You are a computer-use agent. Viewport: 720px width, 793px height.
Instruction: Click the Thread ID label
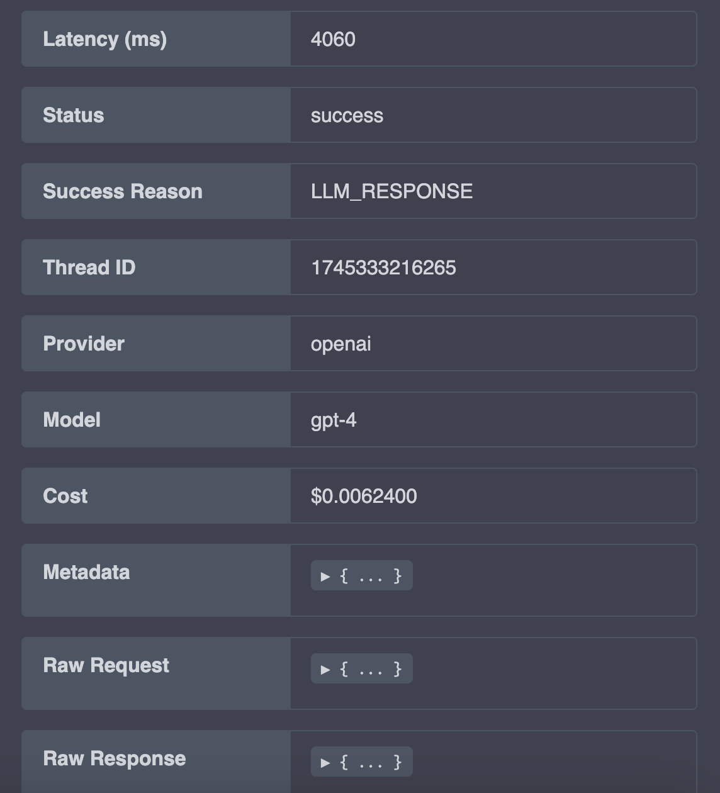pos(89,267)
